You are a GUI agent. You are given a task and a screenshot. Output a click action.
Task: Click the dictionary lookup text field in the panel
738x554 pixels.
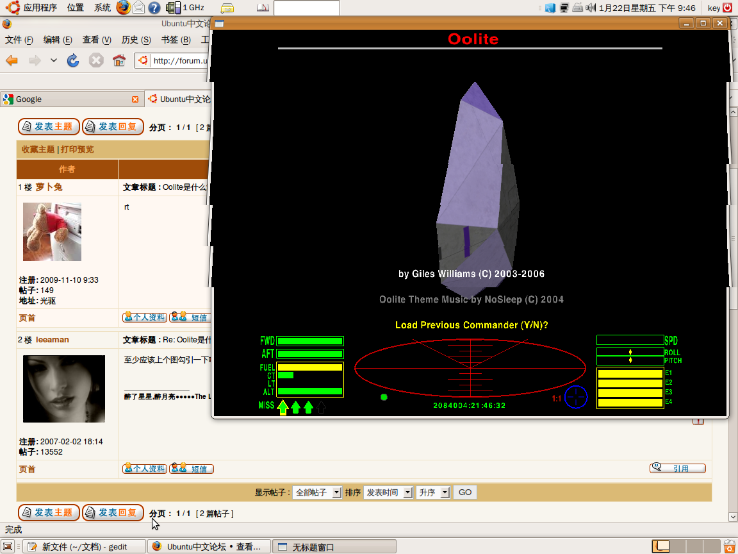(306, 8)
